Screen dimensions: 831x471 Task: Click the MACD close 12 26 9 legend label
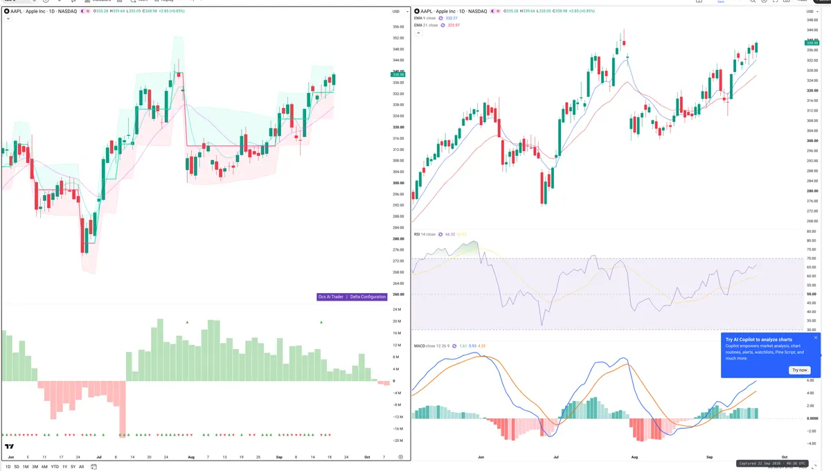[x=431, y=345]
